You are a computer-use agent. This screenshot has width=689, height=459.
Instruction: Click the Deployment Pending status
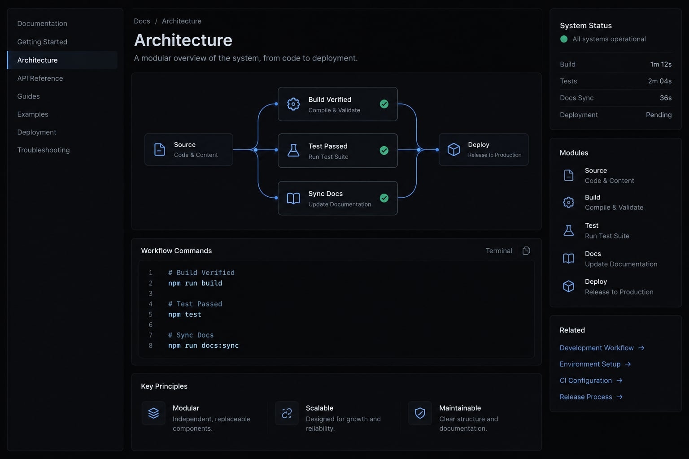click(658, 115)
